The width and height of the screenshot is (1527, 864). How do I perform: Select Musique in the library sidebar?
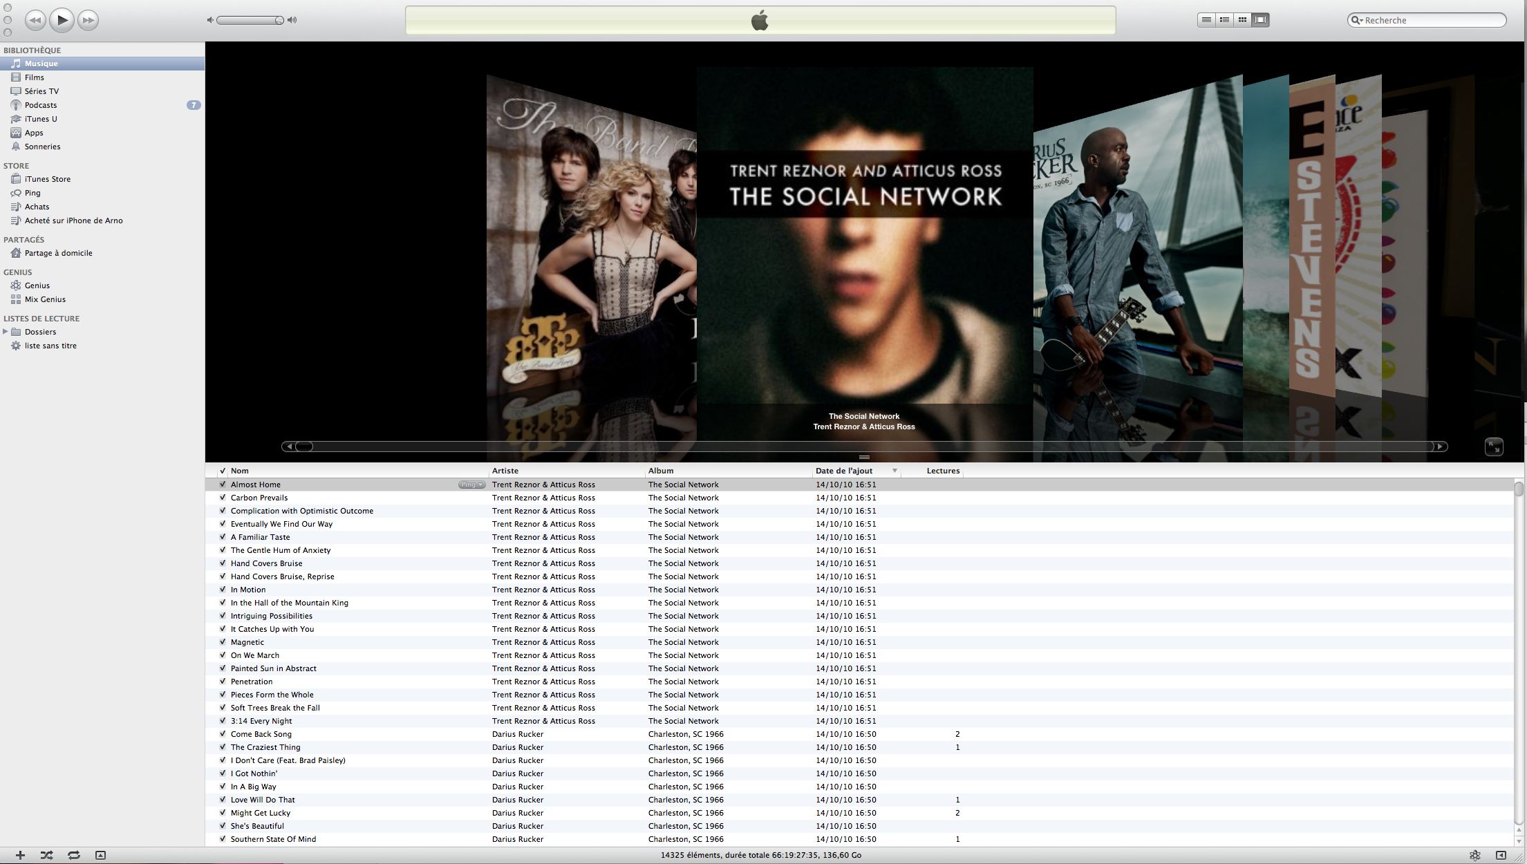coord(102,64)
